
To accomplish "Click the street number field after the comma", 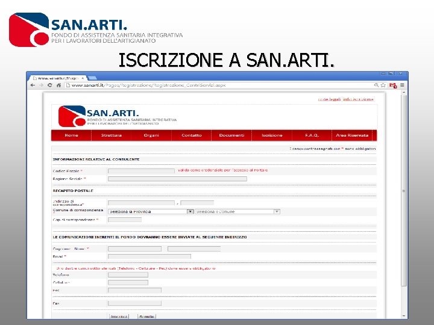I will click(x=197, y=203).
